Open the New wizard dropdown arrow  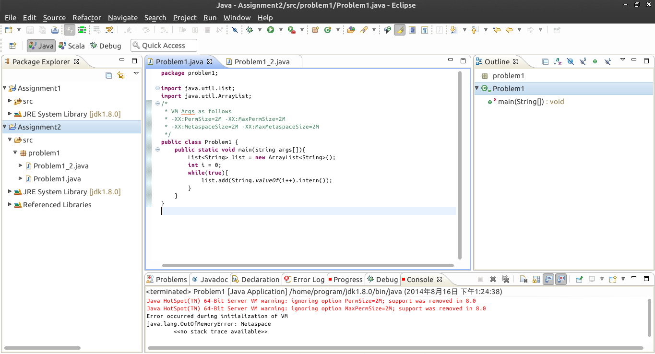19,30
